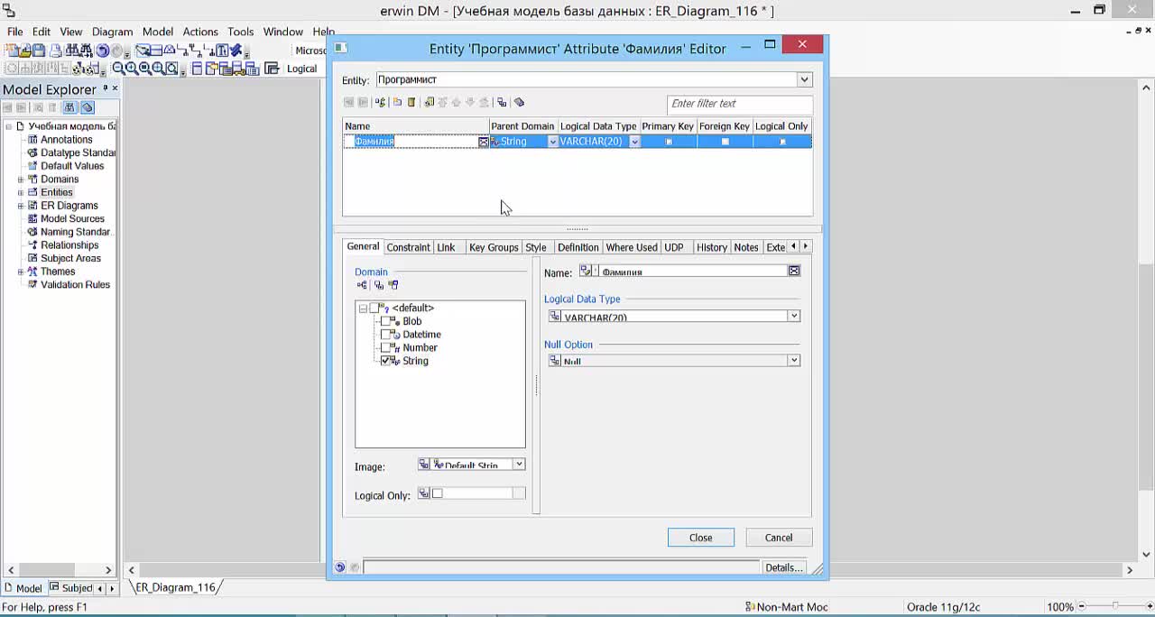Click the inheritance icon beside Null Option
Viewport: 1155px width, 617px height.
point(555,360)
